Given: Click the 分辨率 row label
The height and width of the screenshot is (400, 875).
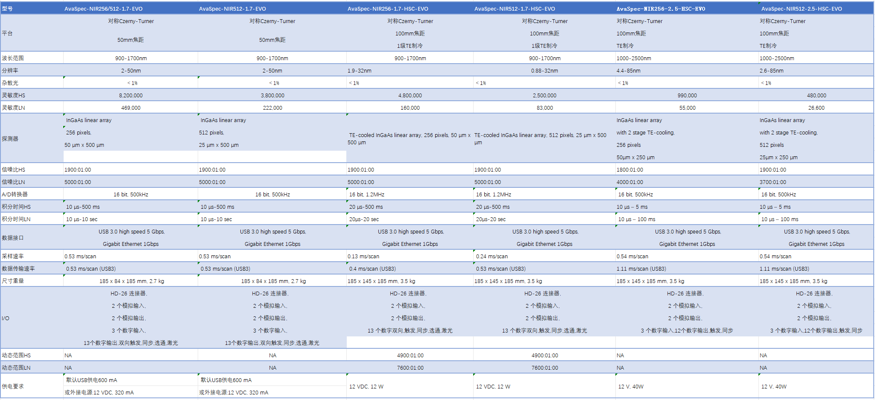Looking at the screenshot, I should 32,70.
